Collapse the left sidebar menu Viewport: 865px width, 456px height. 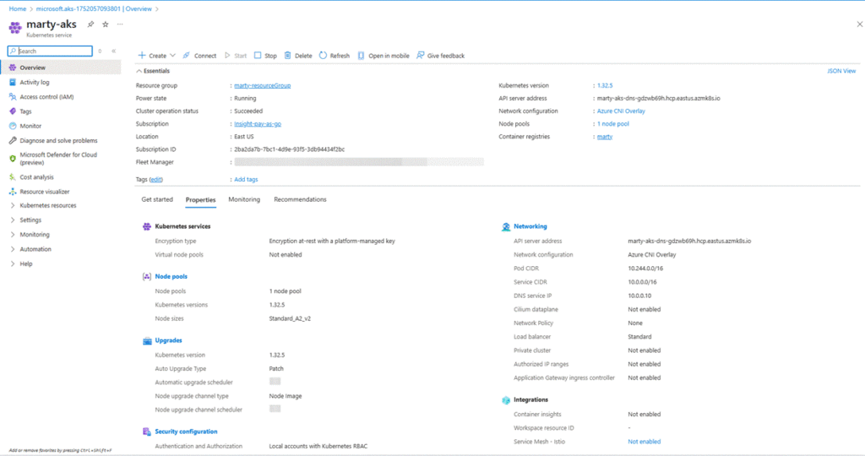pos(113,52)
